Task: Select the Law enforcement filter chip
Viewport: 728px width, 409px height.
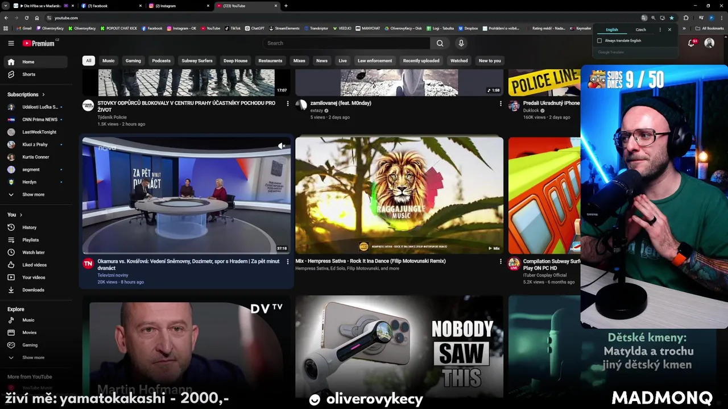Action: pyautogui.click(x=375, y=61)
